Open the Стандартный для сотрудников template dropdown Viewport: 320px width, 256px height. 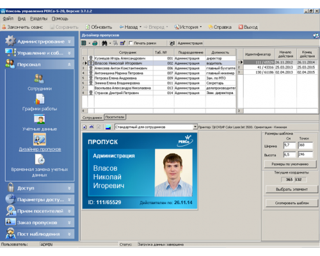(x=195, y=127)
